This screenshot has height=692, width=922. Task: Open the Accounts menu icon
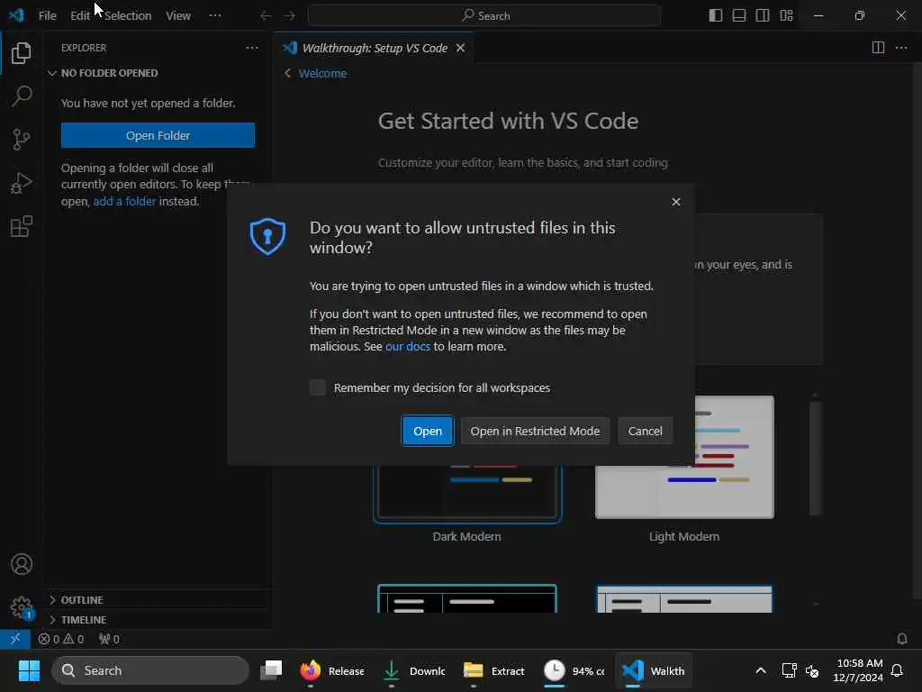coord(22,564)
